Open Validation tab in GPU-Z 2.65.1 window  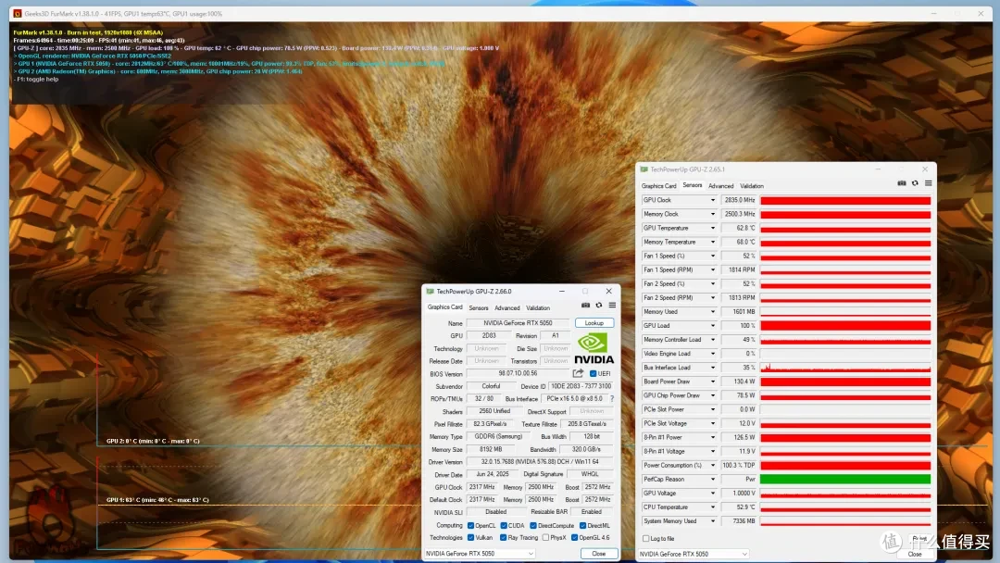pos(751,186)
